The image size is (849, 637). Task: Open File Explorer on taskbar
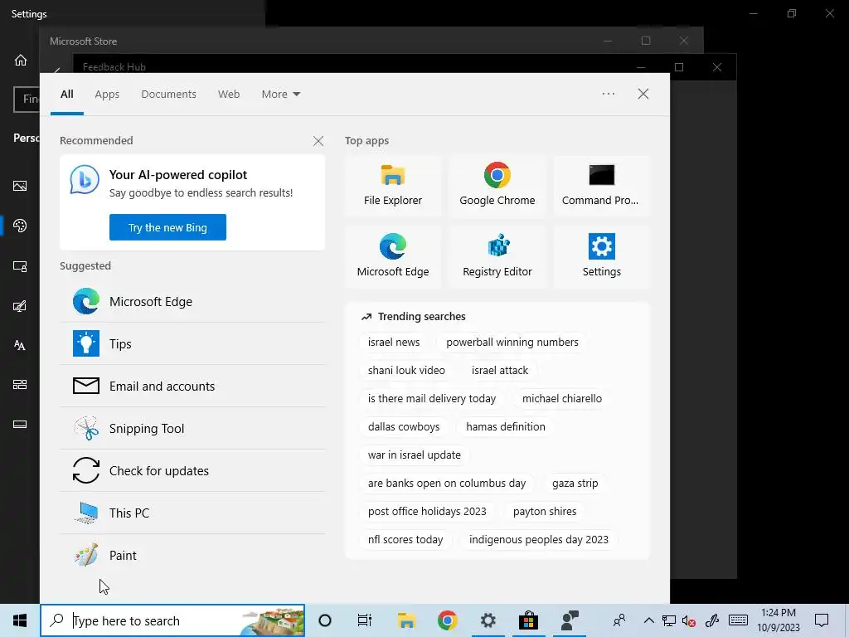(x=406, y=620)
